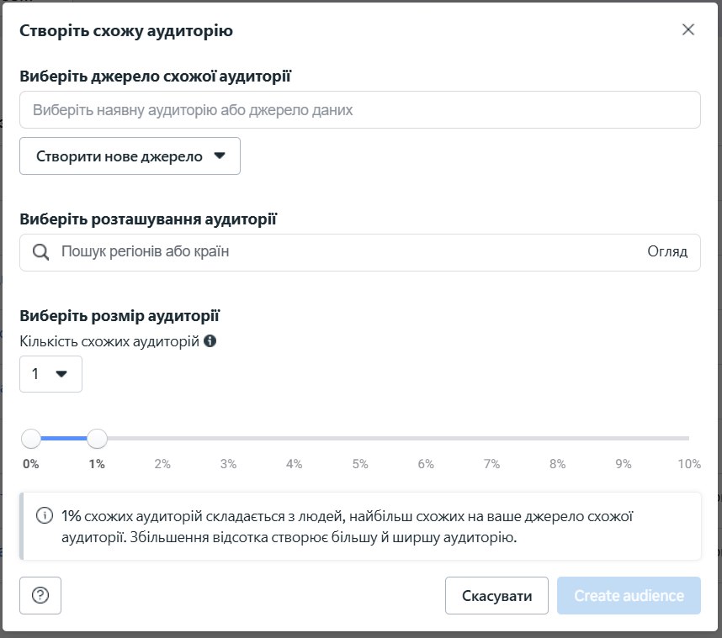
Task: Click the Огляд browse link
Action: [667, 251]
